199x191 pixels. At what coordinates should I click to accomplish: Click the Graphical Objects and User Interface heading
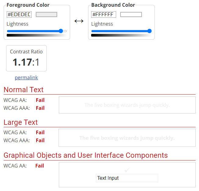[x=86, y=155]
